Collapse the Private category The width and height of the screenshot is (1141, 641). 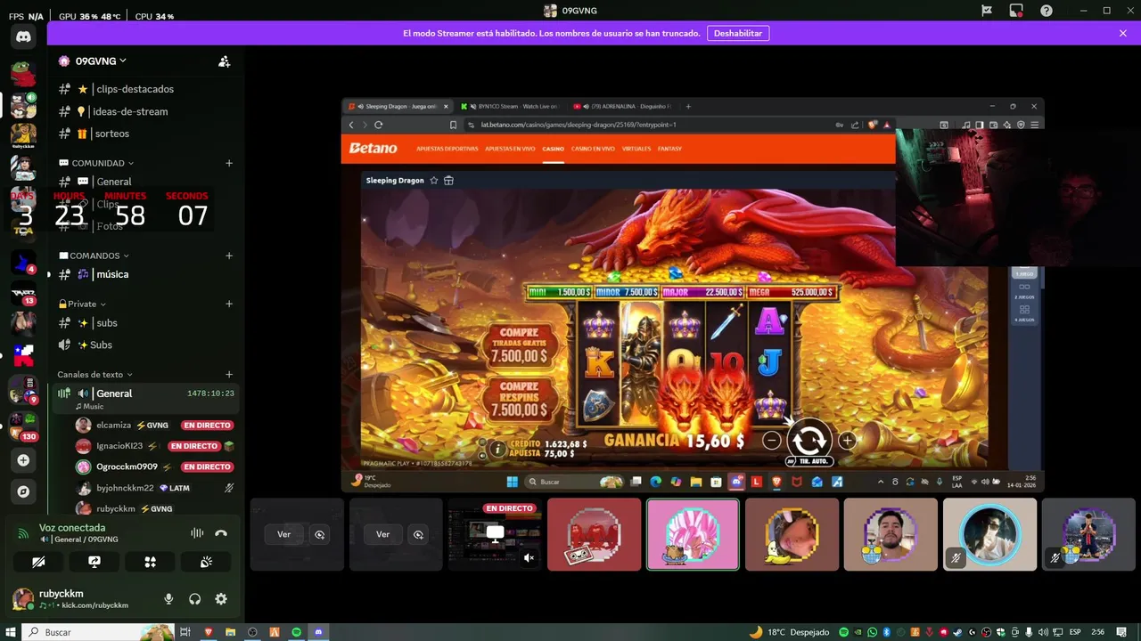(x=82, y=304)
